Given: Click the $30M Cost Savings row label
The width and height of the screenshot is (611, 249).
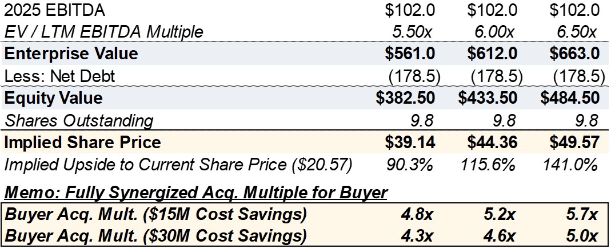Looking at the screenshot, I should pyautogui.click(x=155, y=235).
